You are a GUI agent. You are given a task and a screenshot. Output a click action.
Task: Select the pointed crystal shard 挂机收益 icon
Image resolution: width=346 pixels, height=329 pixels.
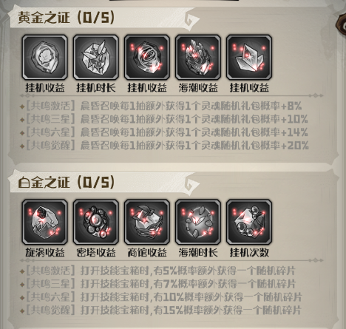point(249,58)
